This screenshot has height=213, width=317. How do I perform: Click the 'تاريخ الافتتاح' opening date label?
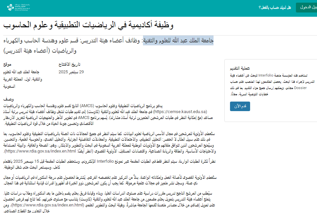click(x=69, y=65)
